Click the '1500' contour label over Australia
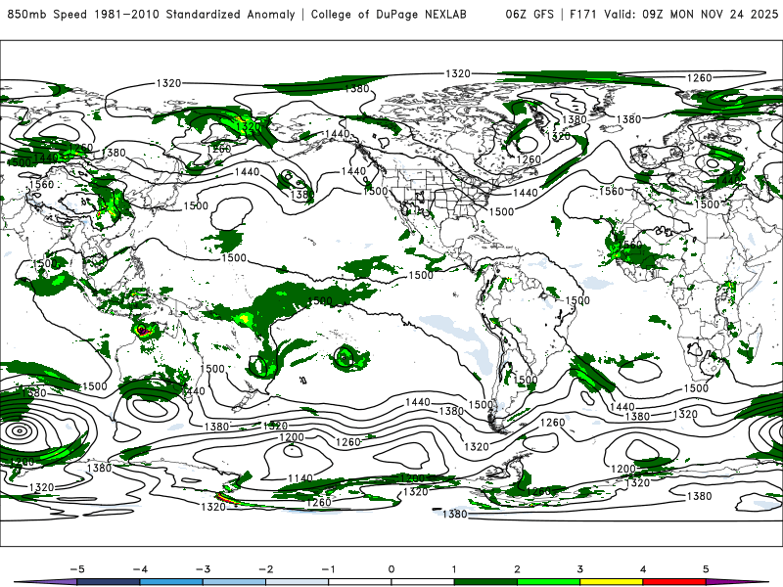Screen dimensions: 783x587 coord(212,369)
